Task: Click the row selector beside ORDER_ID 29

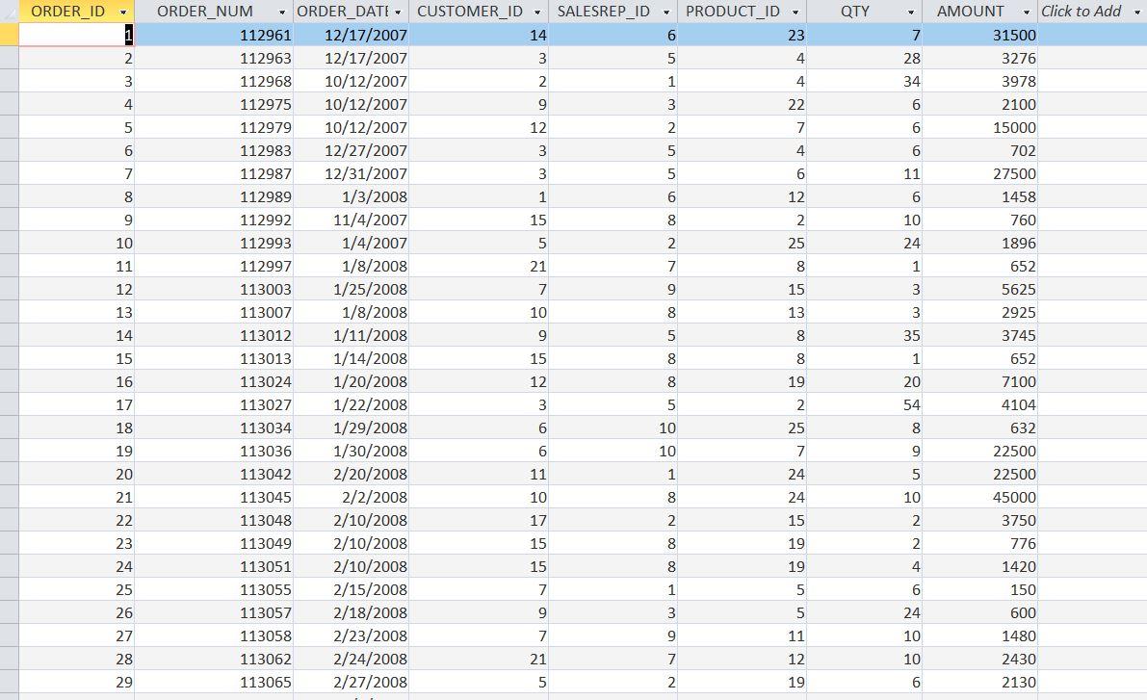Action: pos(10,682)
